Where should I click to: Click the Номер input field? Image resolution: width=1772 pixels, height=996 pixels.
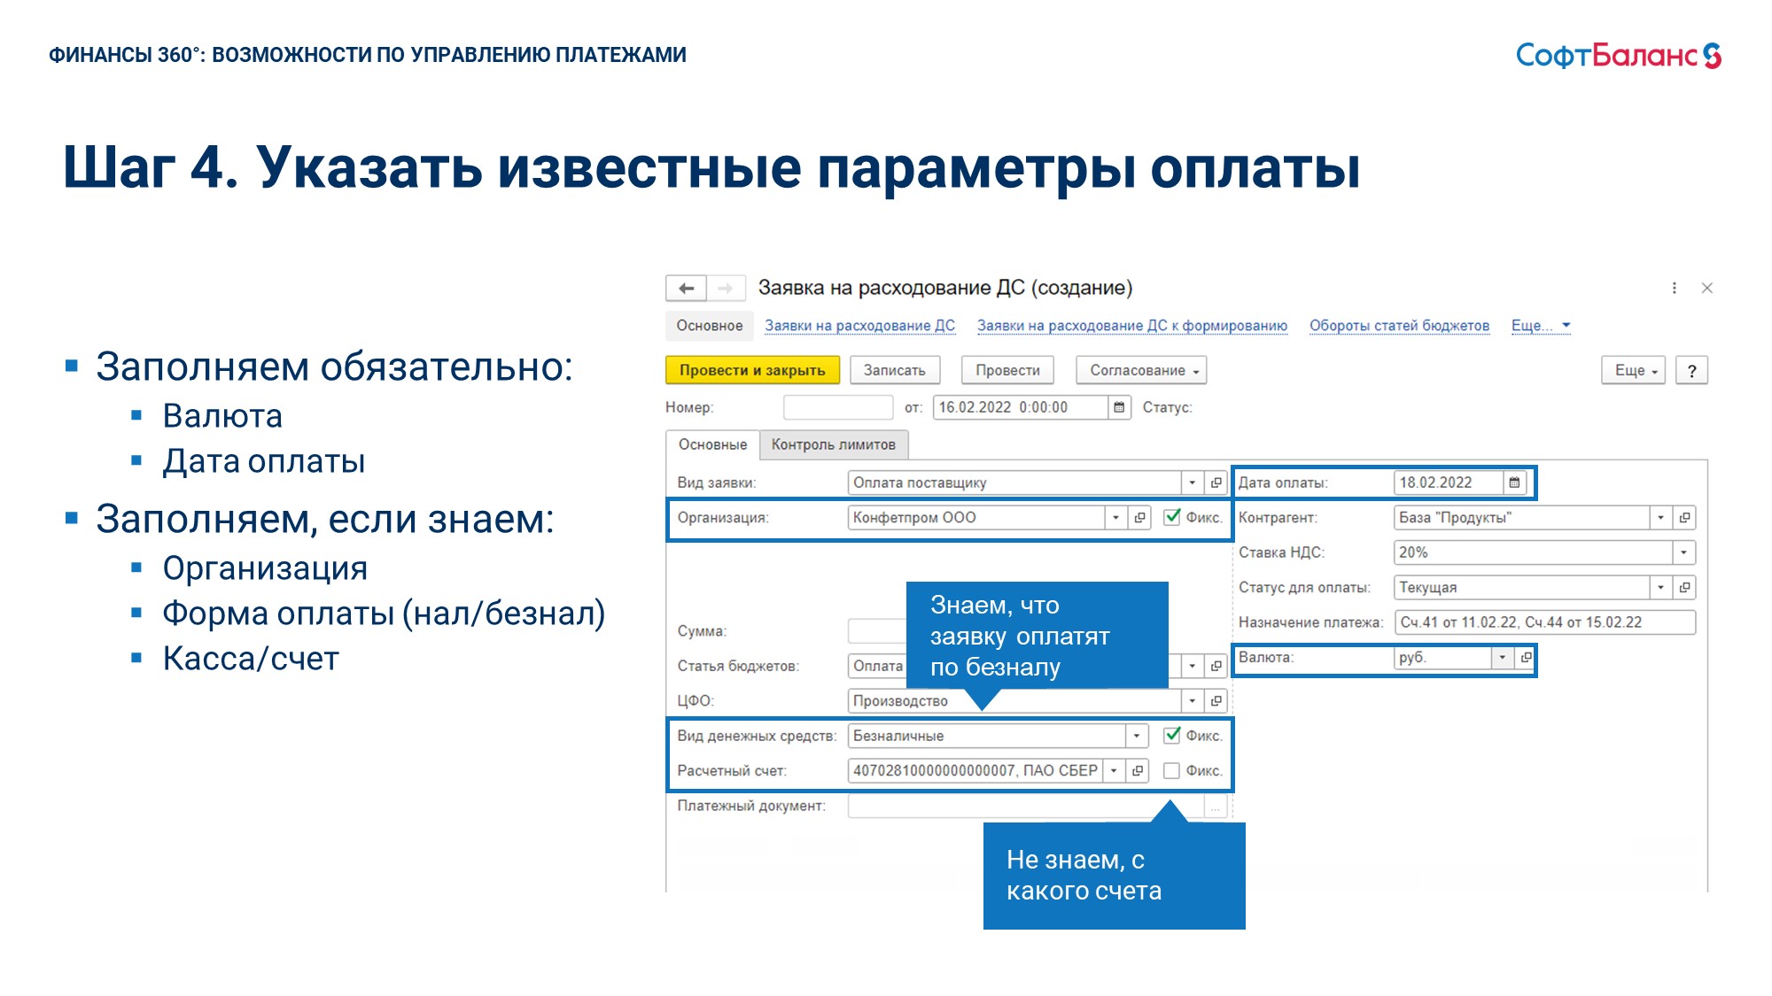(838, 407)
